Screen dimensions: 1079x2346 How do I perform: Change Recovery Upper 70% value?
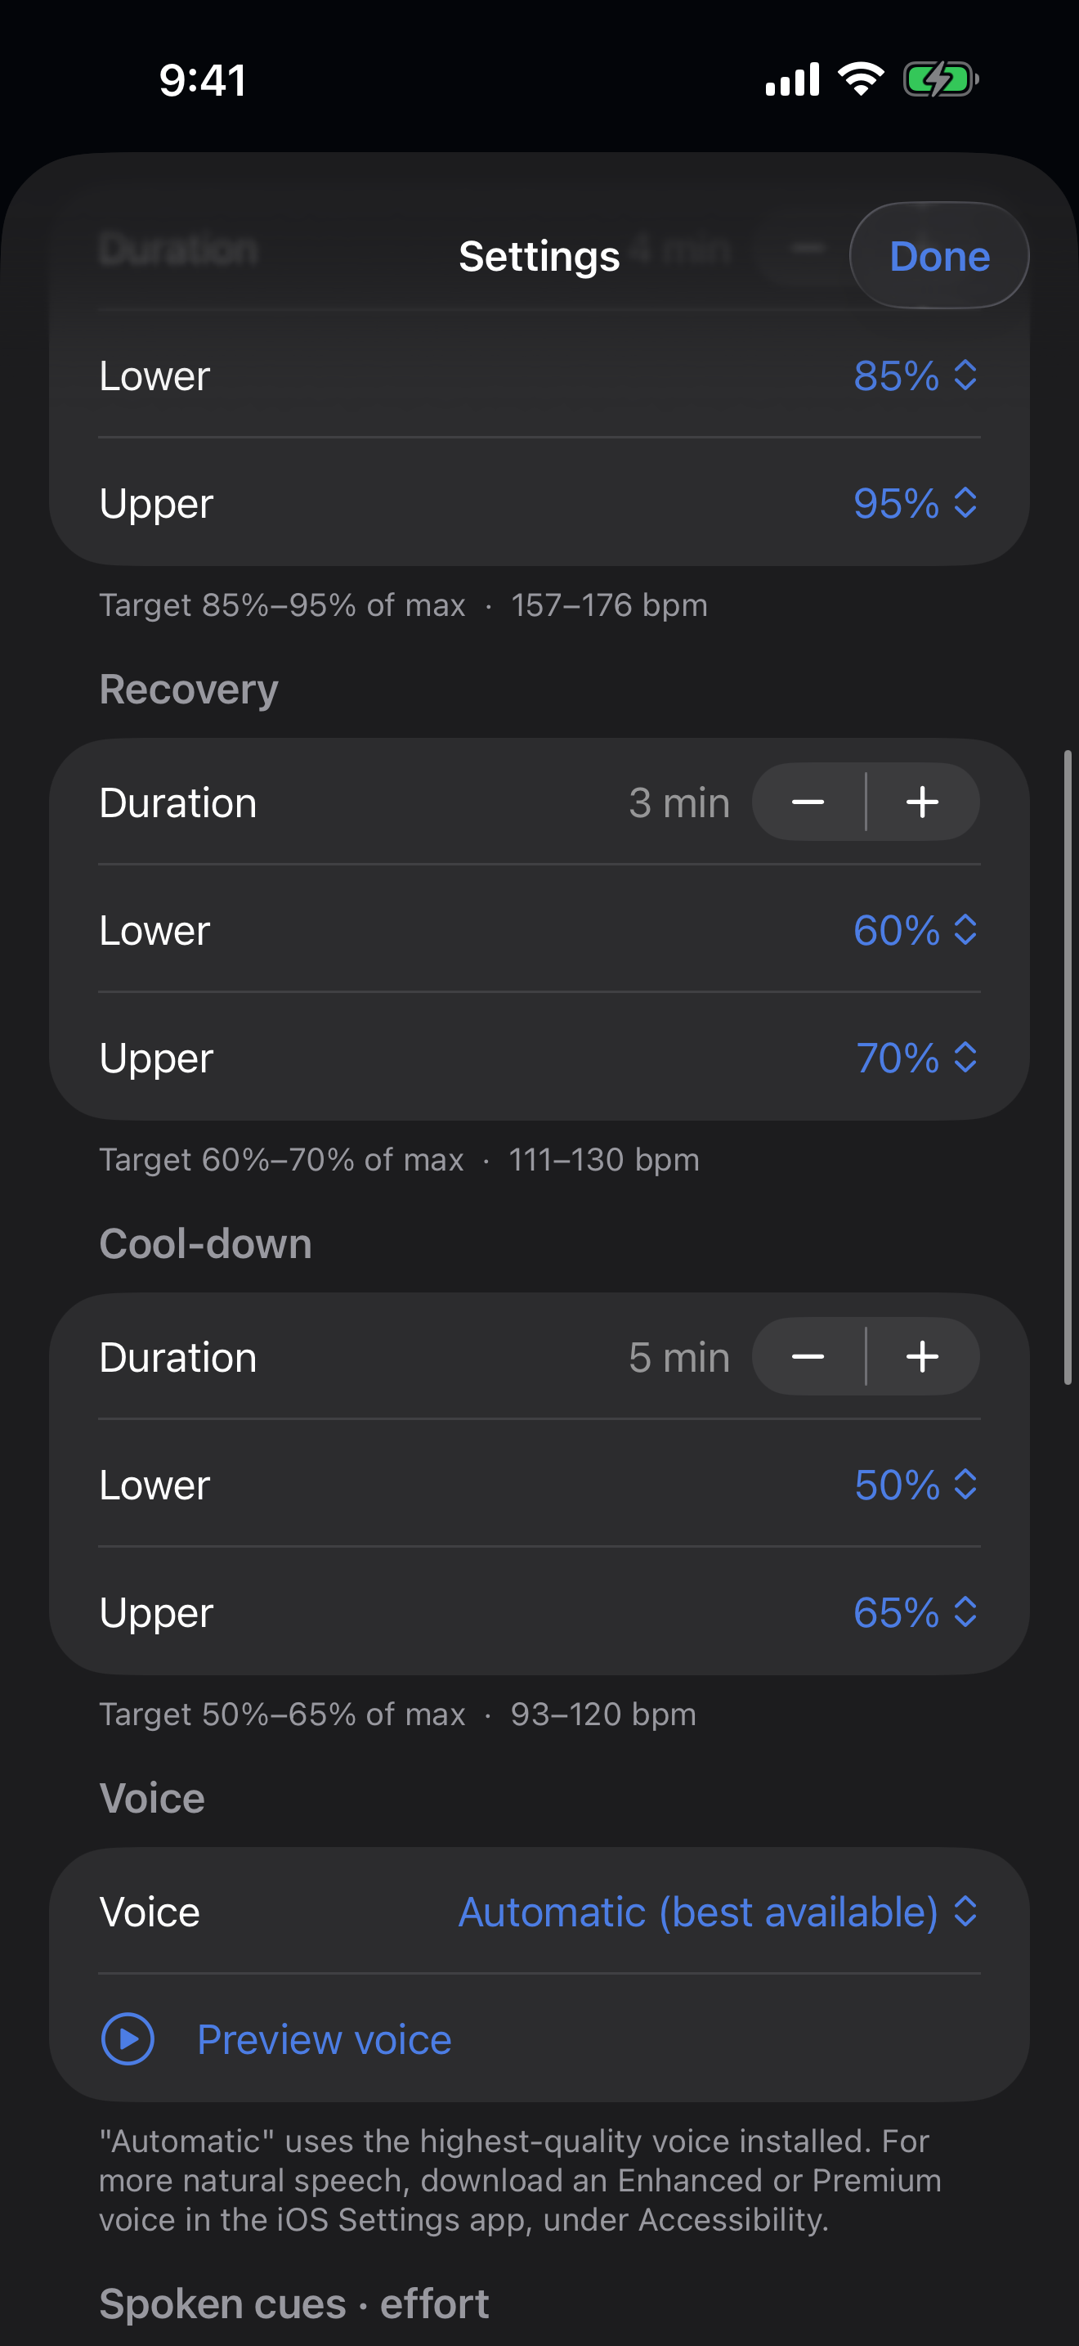click(917, 1058)
